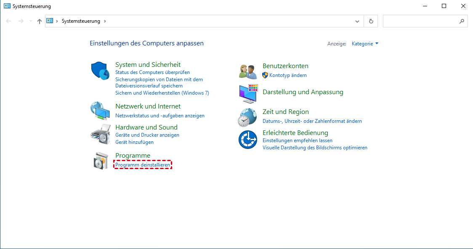The image size is (473, 249).
Task: Click the Kontotyp ändern link
Action: (x=288, y=75)
